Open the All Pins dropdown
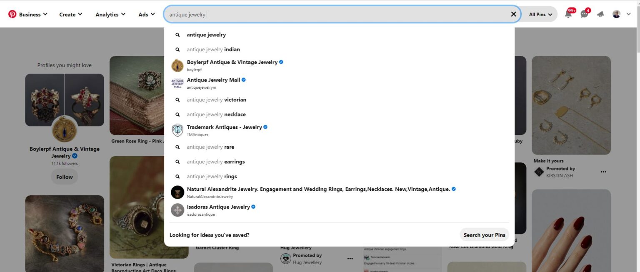Image resolution: width=640 pixels, height=272 pixels. tap(540, 14)
